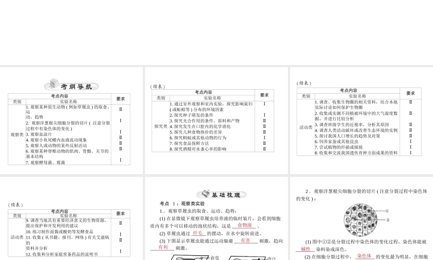
Task: Click row '6. 探究蚂蚁或其他动物的行为'
Action: tap(198, 138)
